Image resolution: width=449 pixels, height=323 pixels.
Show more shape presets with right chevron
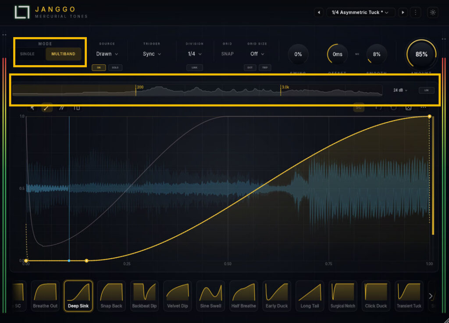431,296
